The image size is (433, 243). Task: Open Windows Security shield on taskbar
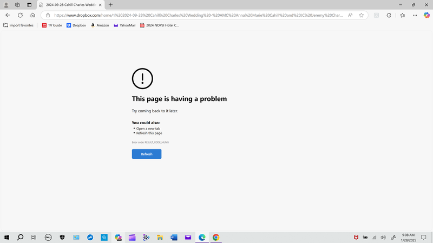(x=62, y=237)
